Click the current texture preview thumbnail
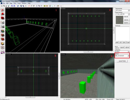 [x=119, y=20]
